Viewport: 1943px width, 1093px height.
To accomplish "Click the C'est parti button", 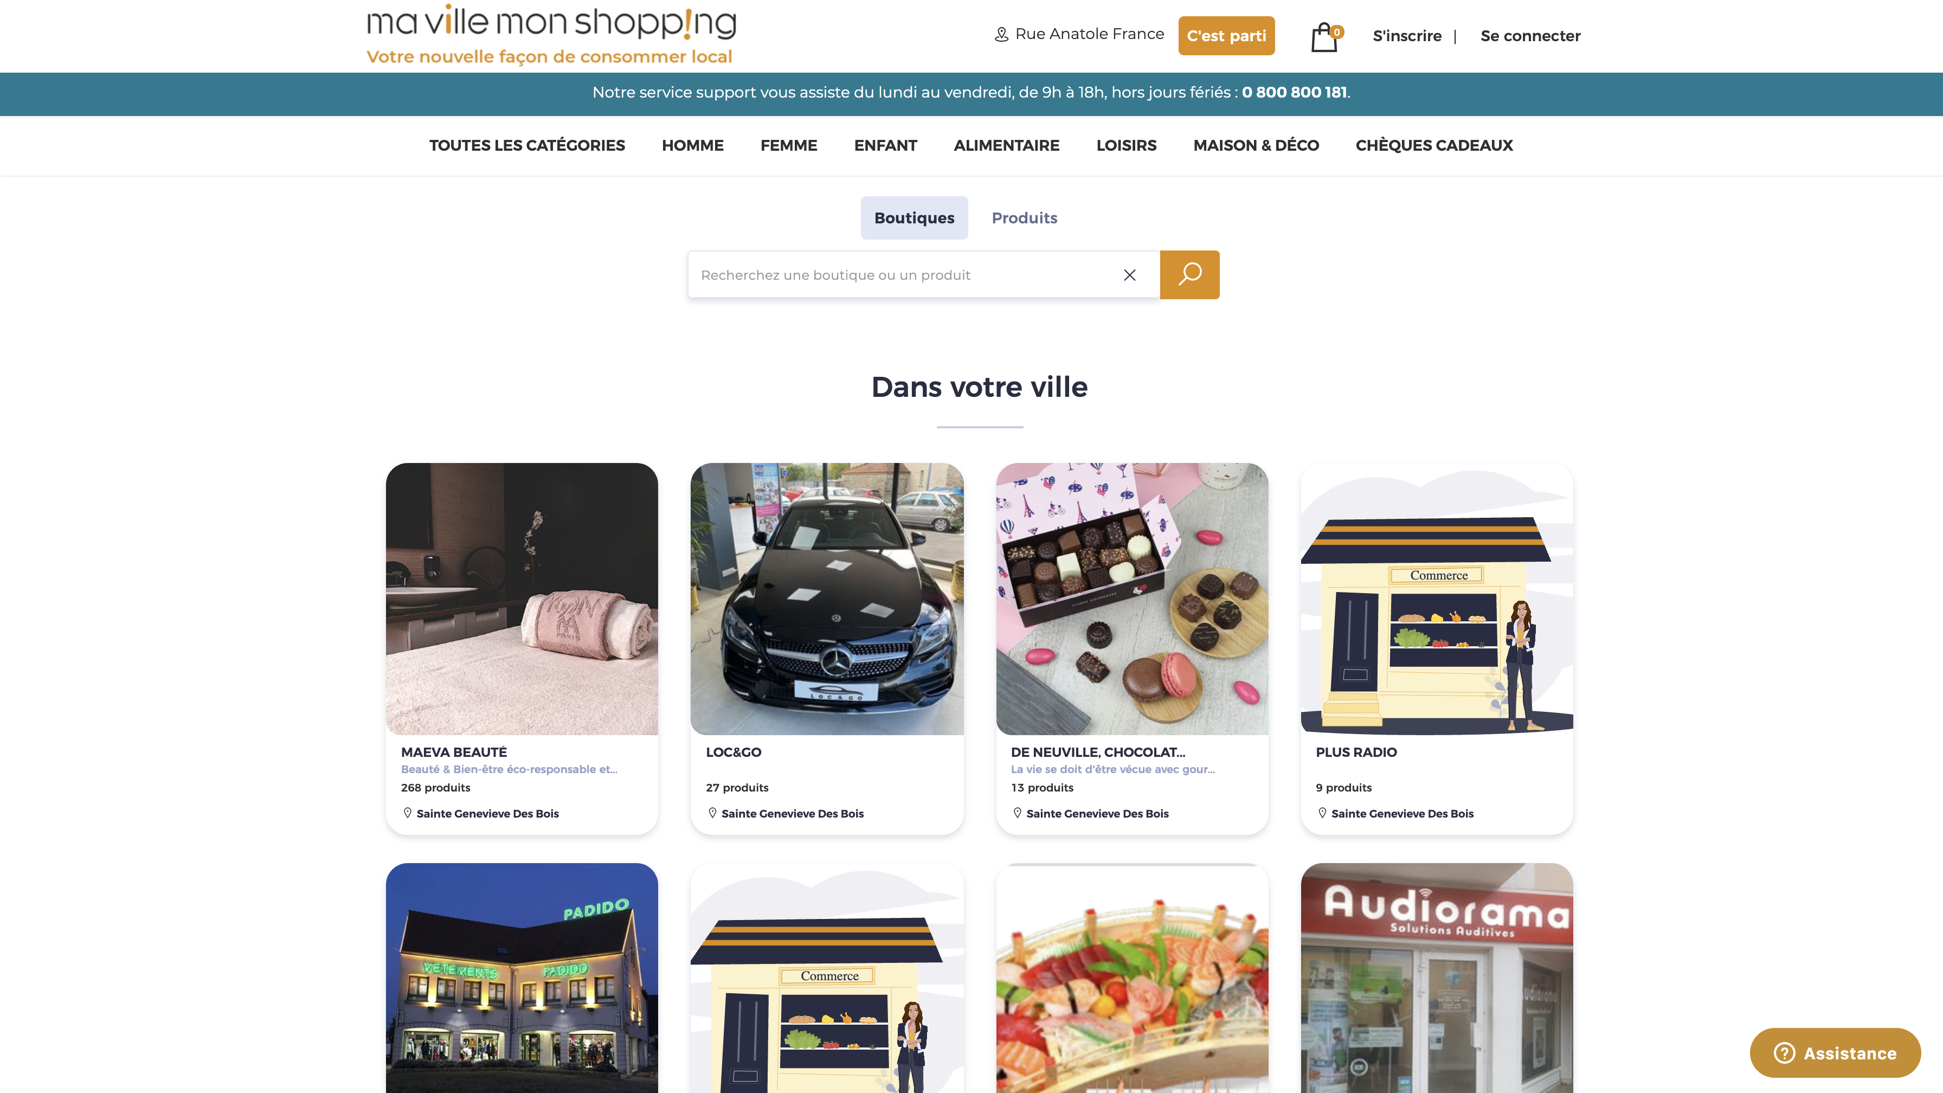I will click(1226, 35).
